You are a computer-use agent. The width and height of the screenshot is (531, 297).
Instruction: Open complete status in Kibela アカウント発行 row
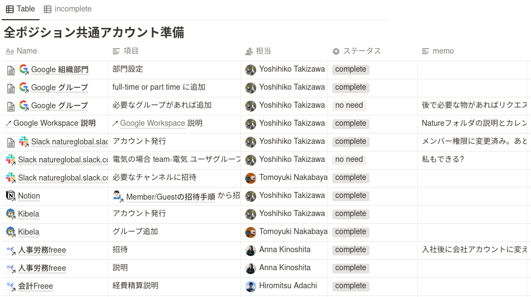350,214
